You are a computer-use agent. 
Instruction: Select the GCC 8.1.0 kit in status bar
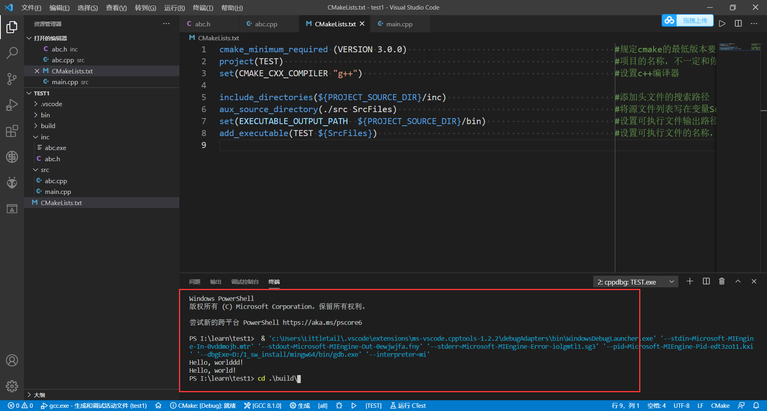[263, 405]
